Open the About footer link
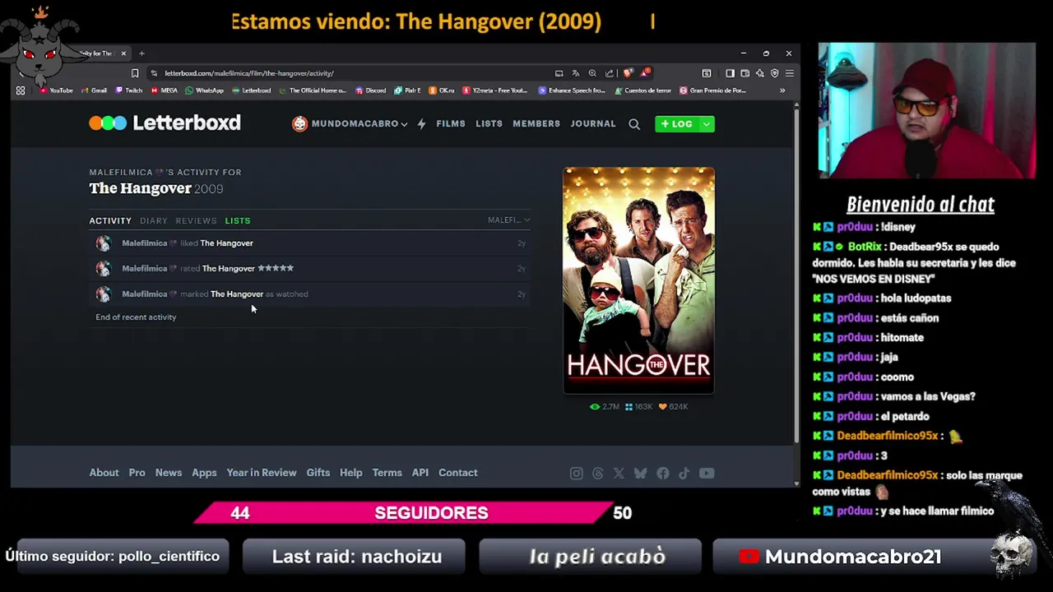The image size is (1053, 592). coord(104,473)
